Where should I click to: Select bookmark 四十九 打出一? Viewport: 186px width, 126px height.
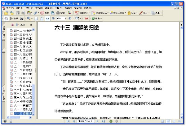click(23, 58)
